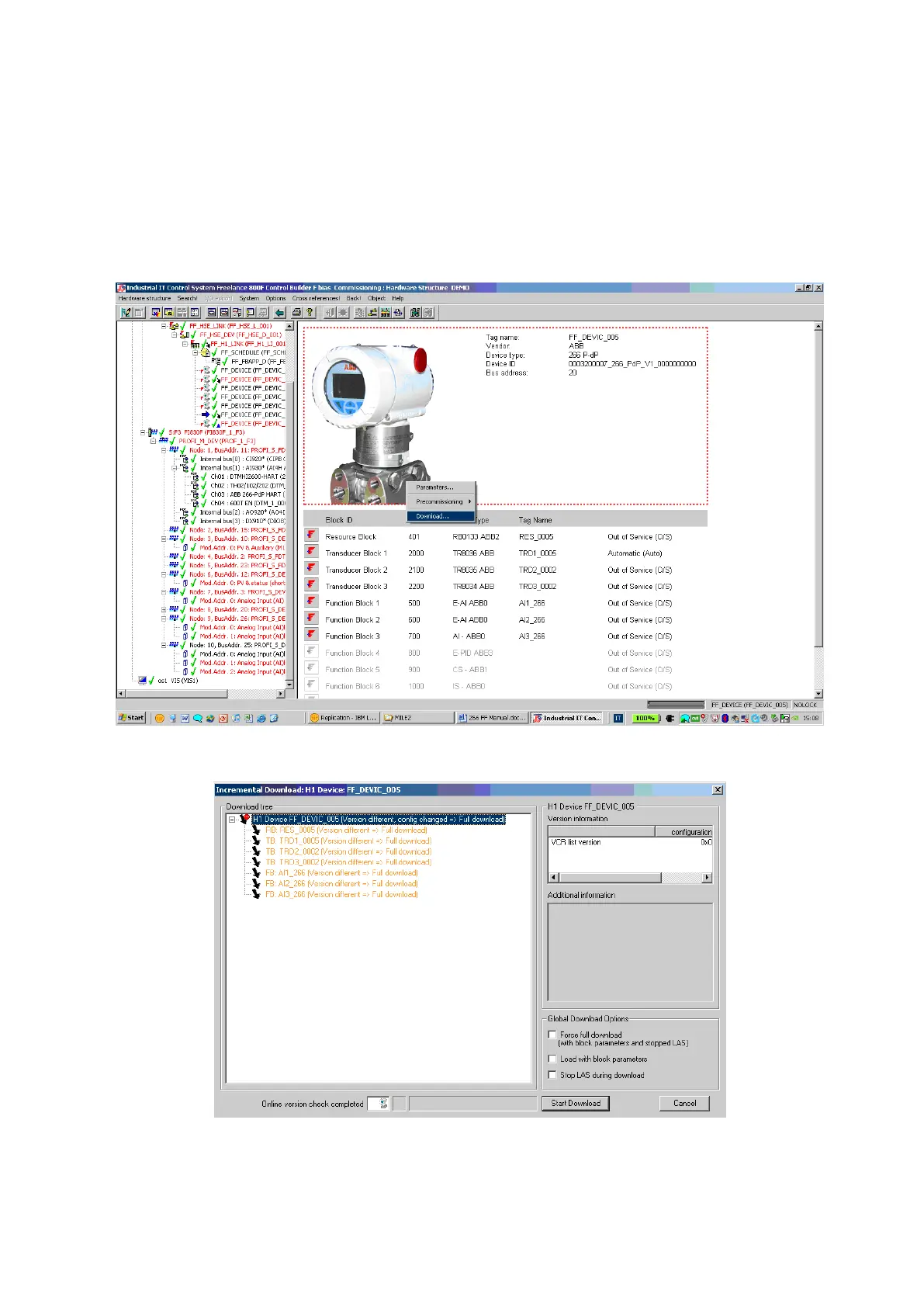The image size is (924, 1307).
Task: Select FF_SCHEDULE tree item
Action: click(x=253, y=352)
